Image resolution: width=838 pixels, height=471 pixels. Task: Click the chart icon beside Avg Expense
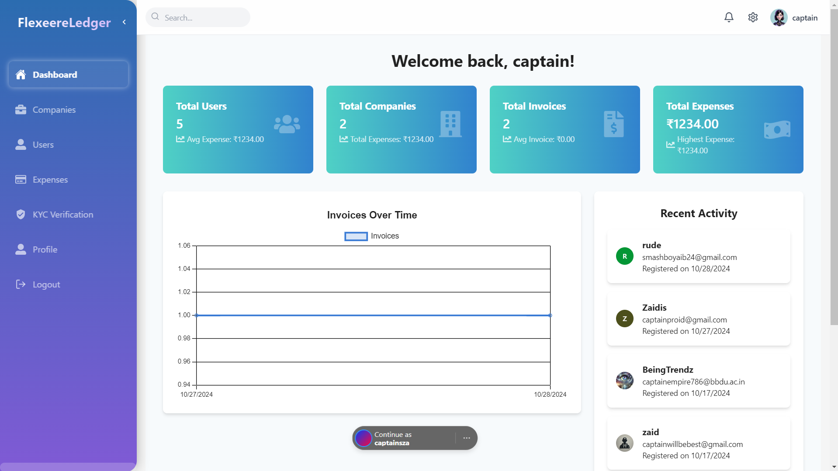(180, 139)
